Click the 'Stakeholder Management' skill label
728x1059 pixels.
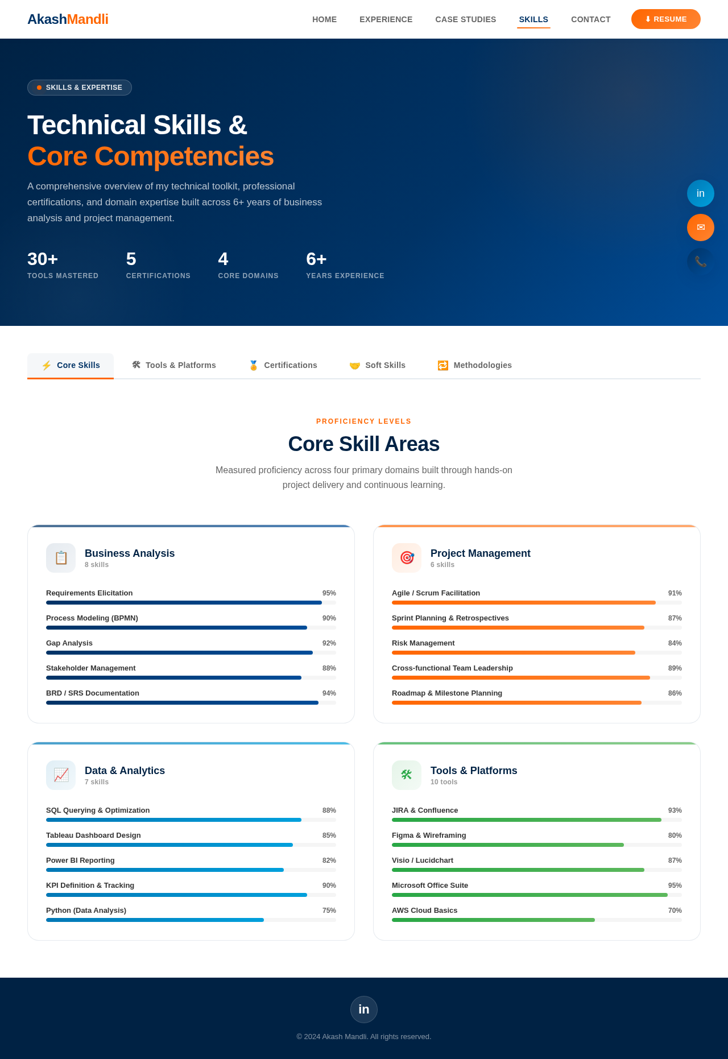(x=91, y=668)
